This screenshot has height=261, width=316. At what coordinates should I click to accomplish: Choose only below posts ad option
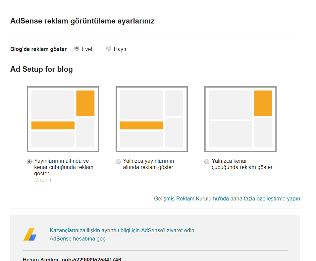[118, 161]
